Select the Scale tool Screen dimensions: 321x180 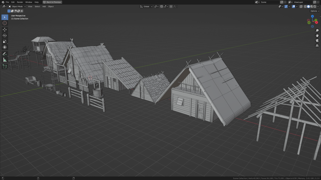click(x=4, y=41)
